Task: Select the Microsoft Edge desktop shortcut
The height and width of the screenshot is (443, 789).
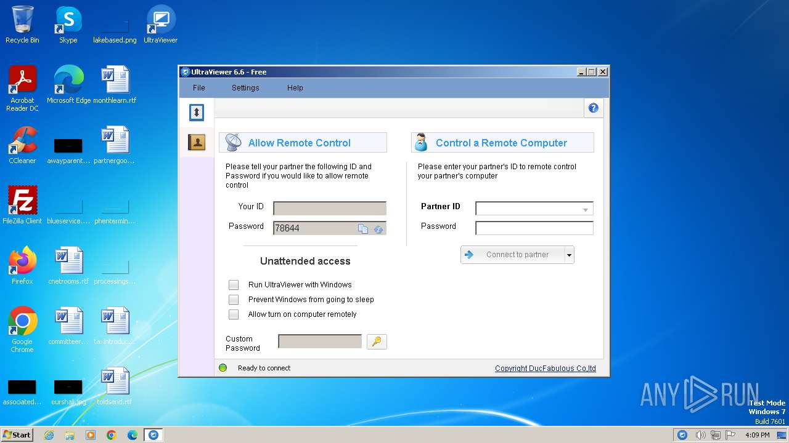Action: pos(68,85)
